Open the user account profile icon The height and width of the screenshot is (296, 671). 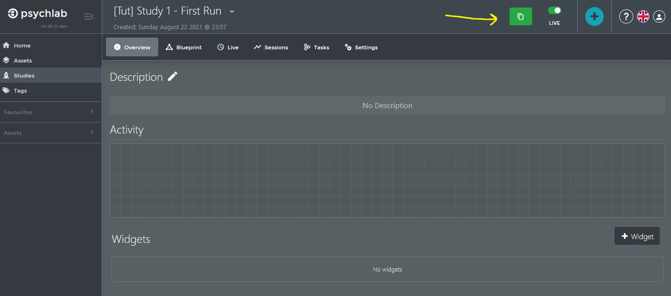coord(659,16)
